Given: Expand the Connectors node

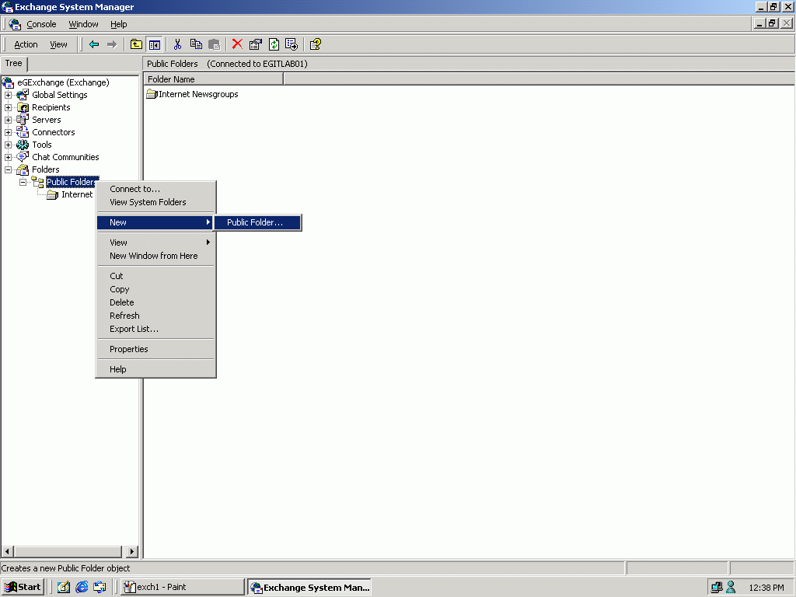Looking at the screenshot, I should [8, 132].
